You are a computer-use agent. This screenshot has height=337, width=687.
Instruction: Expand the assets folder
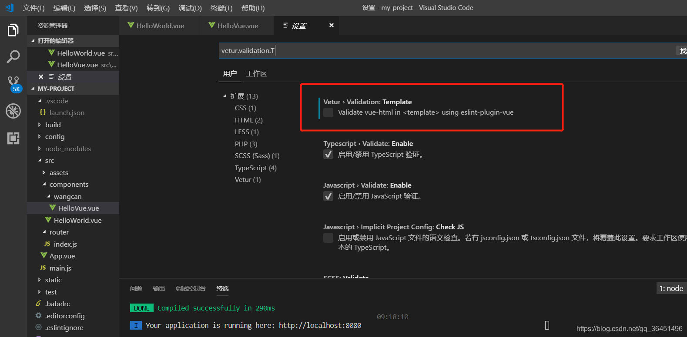[x=44, y=172]
